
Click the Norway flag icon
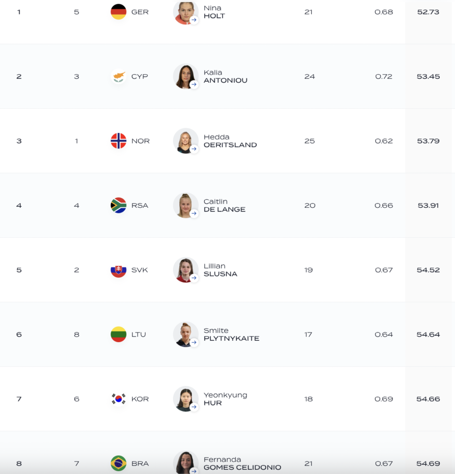(x=118, y=141)
